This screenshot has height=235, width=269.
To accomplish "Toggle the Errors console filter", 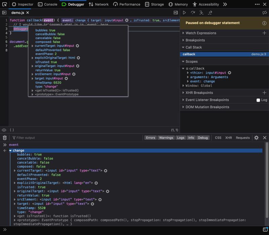I will (150, 138).
